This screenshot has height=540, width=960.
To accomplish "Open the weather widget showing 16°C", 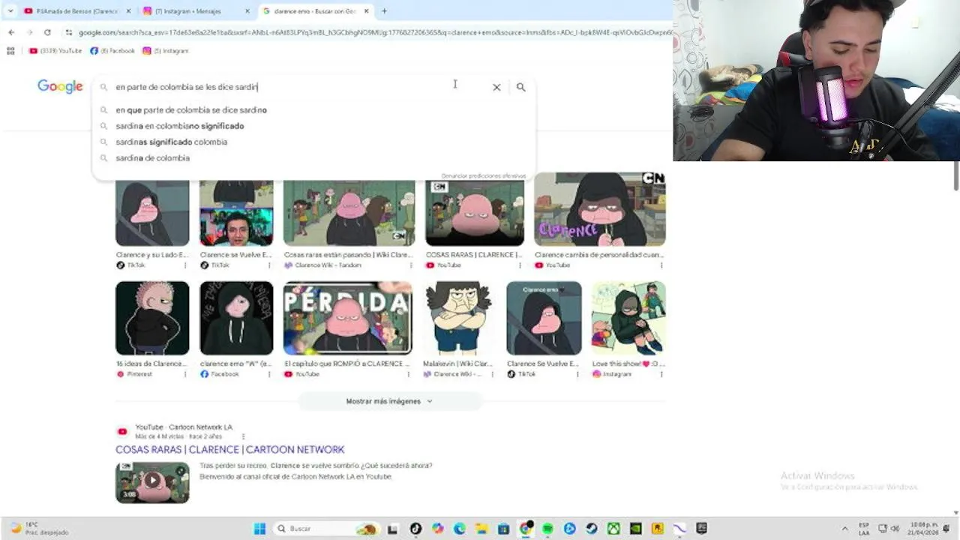I will click(37, 529).
